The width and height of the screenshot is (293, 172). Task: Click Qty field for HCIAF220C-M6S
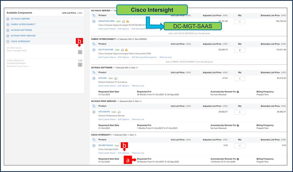[240, 22]
